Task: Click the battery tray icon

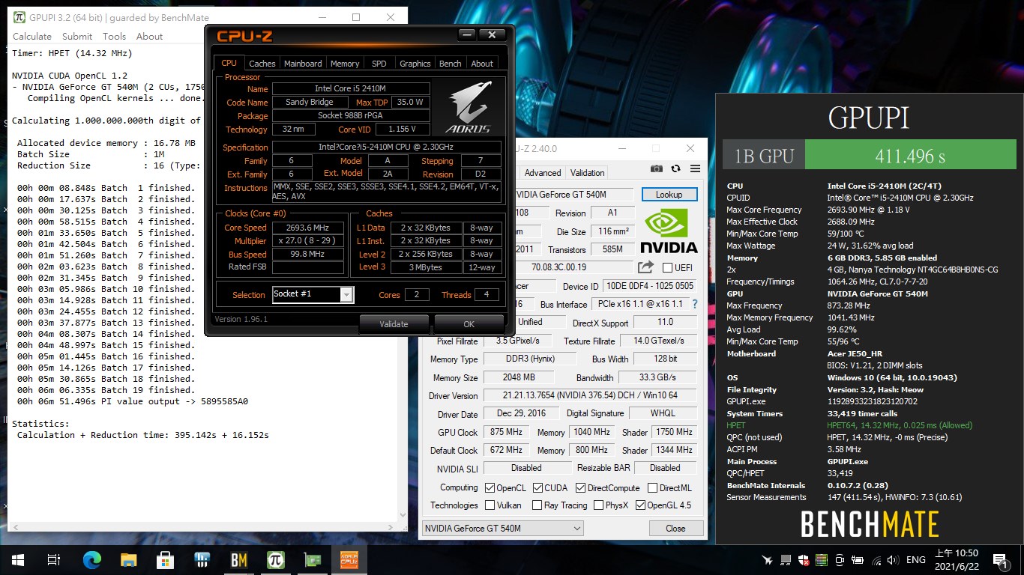Action: click(858, 560)
